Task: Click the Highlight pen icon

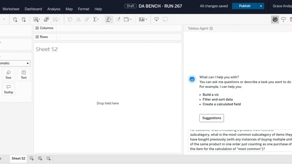Action: pyautogui.click(x=108, y=19)
